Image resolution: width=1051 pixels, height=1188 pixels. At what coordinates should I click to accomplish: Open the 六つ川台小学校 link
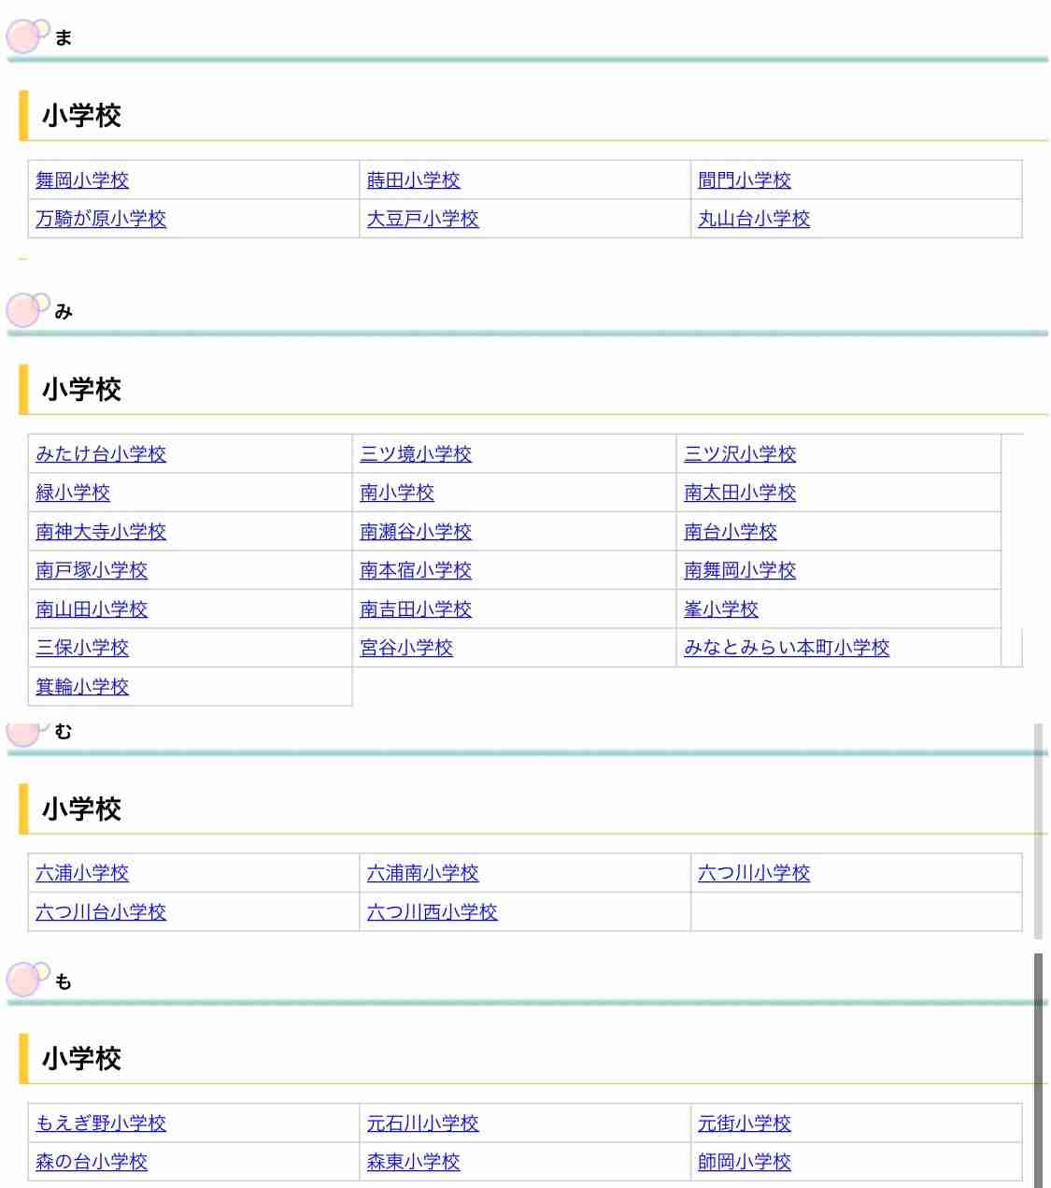101,912
